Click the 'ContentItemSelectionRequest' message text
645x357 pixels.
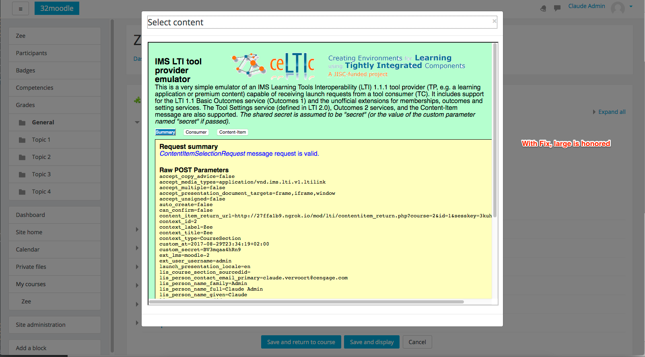point(202,154)
